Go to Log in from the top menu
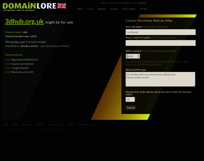The width and height of the screenshot is (204, 161). (90, 9)
